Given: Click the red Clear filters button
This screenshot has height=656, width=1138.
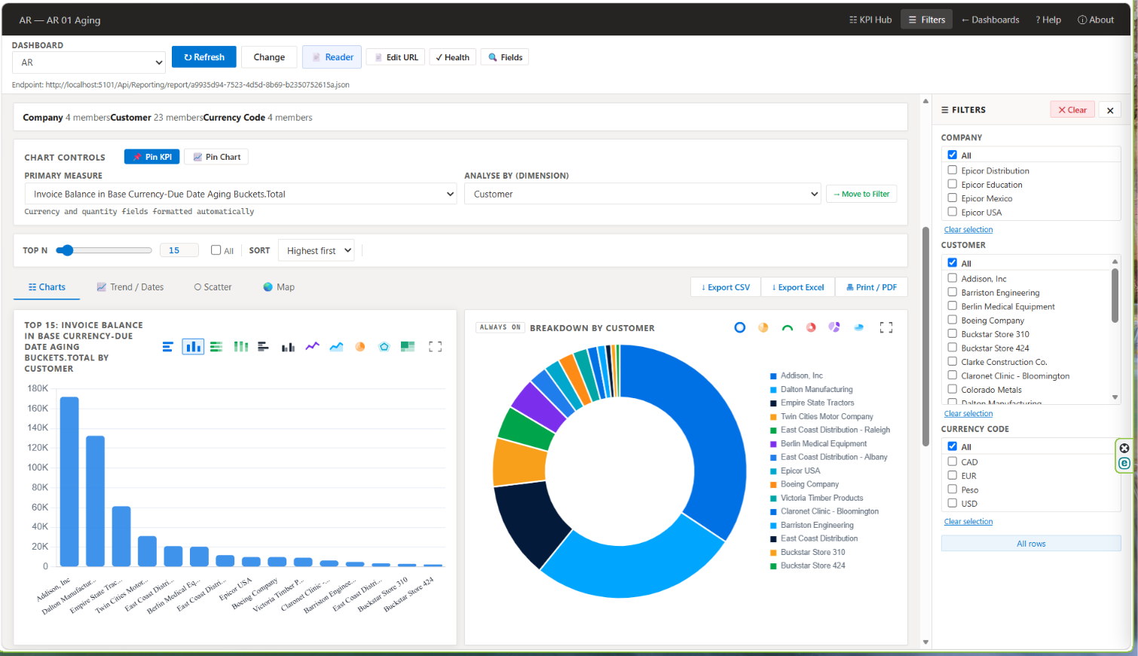Looking at the screenshot, I should (x=1072, y=110).
